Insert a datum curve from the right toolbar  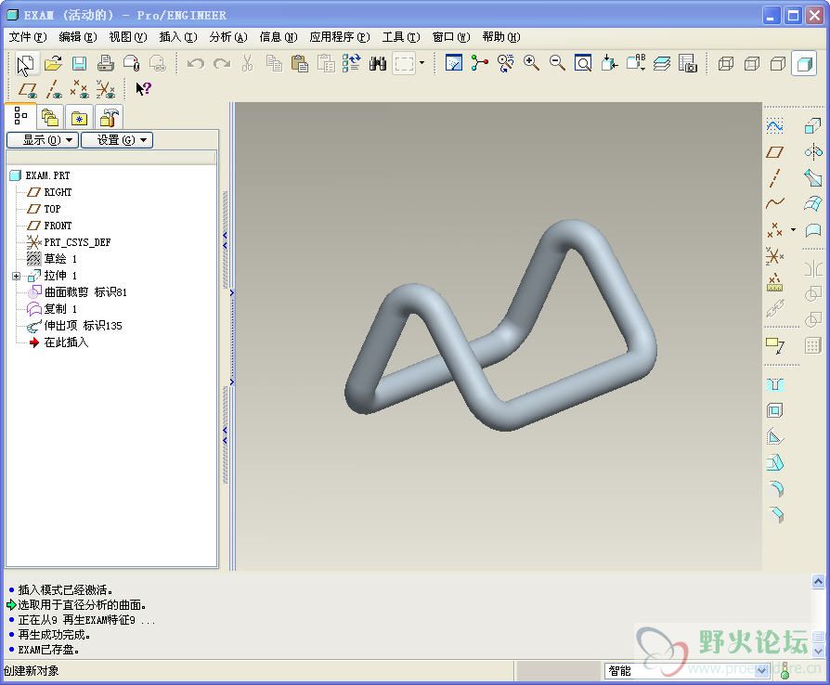point(774,203)
